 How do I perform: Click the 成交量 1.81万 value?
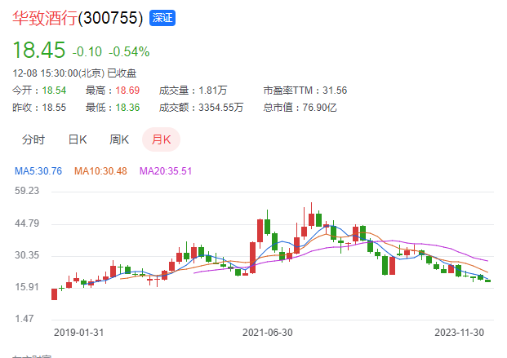(213, 91)
